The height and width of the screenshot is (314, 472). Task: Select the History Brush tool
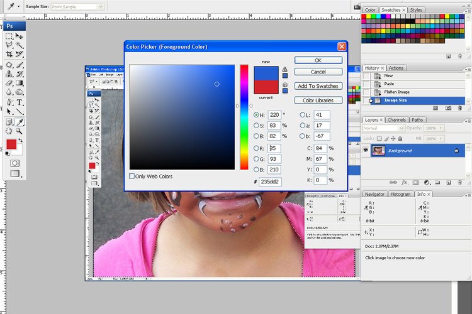20,74
